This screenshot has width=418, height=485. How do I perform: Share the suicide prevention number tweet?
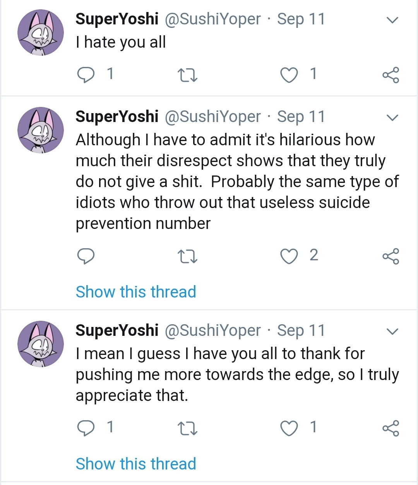pyautogui.click(x=391, y=256)
